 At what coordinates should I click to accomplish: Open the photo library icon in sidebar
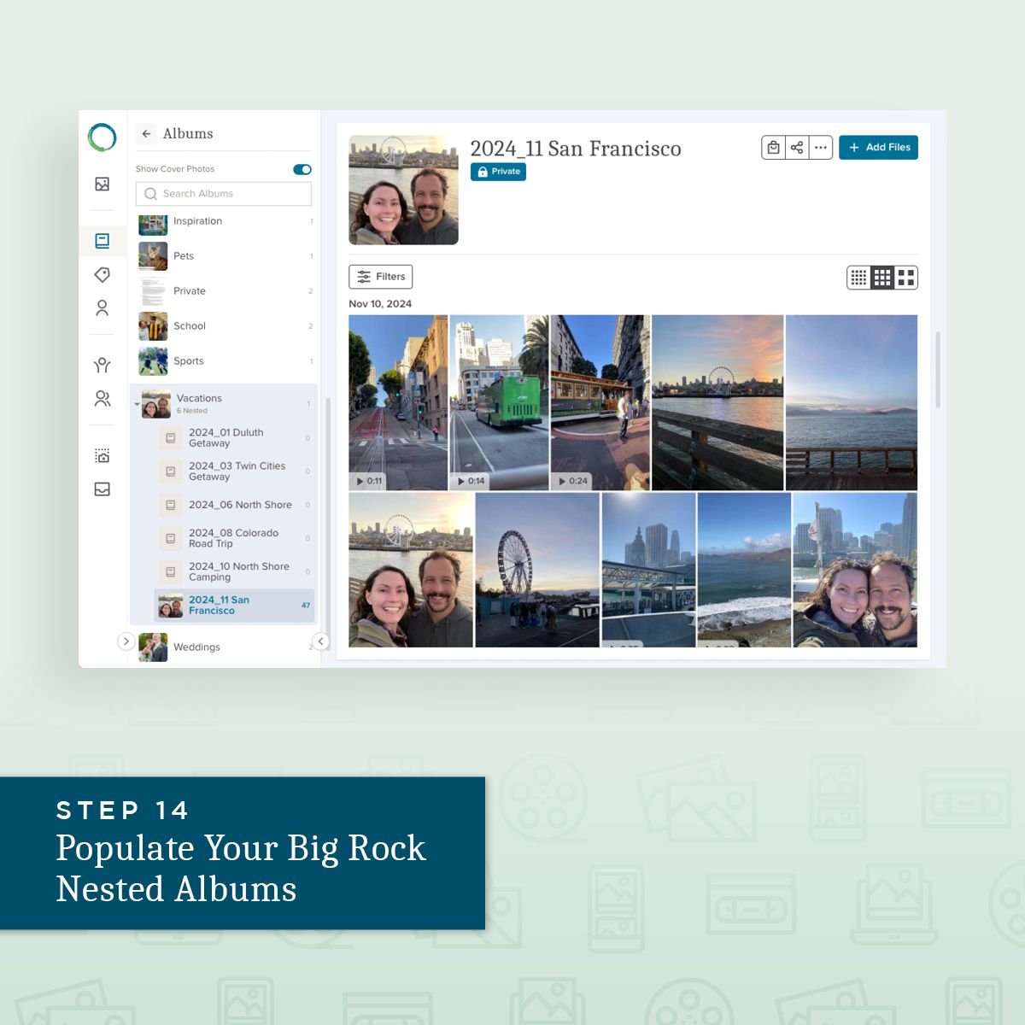(x=102, y=184)
